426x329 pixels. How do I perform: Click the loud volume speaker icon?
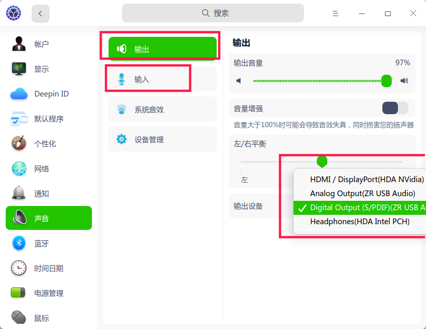[404, 80]
